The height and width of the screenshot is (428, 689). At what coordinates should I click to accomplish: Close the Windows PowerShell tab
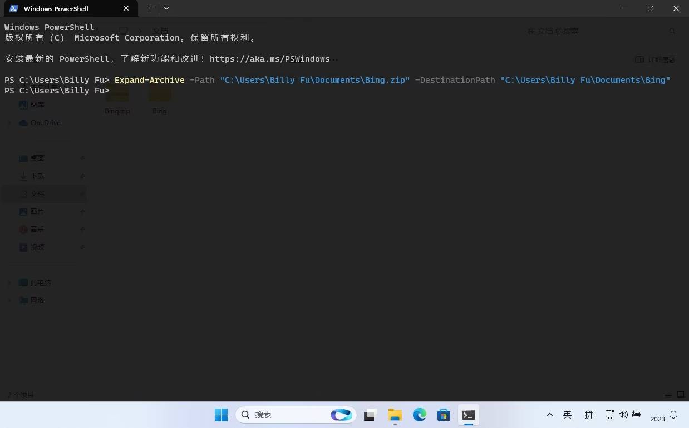coord(126,8)
